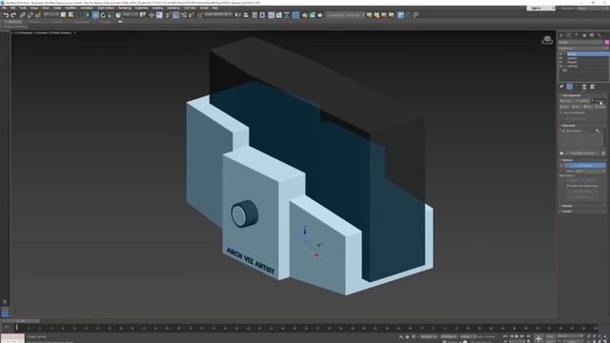
Task: Switch to the Motion command panel tab
Action: tap(584, 35)
